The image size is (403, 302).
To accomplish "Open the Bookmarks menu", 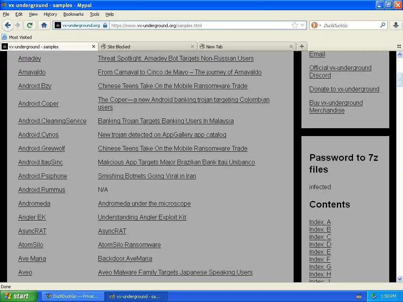I will tap(73, 14).
